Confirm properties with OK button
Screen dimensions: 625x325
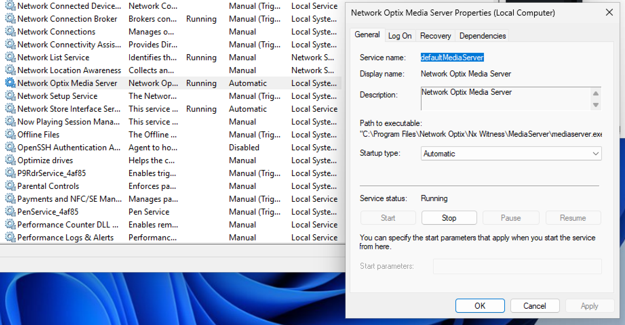pyautogui.click(x=480, y=306)
